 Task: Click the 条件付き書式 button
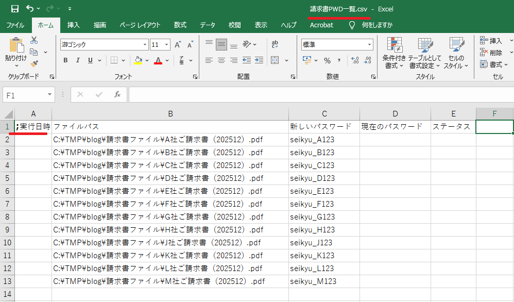pyautogui.click(x=394, y=54)
